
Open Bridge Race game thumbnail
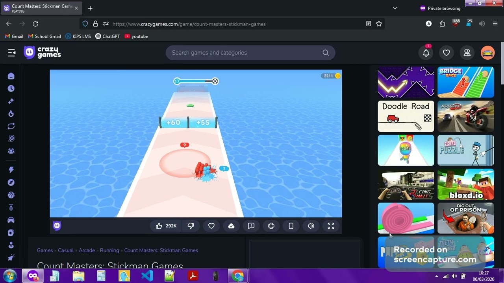(x=466, y=82)
